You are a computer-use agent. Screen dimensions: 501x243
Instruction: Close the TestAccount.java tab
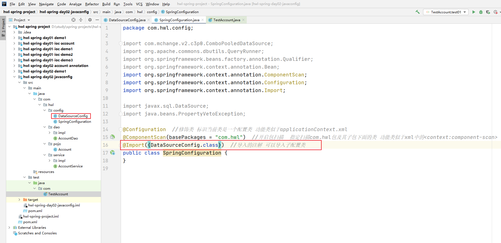click(243, 20)
